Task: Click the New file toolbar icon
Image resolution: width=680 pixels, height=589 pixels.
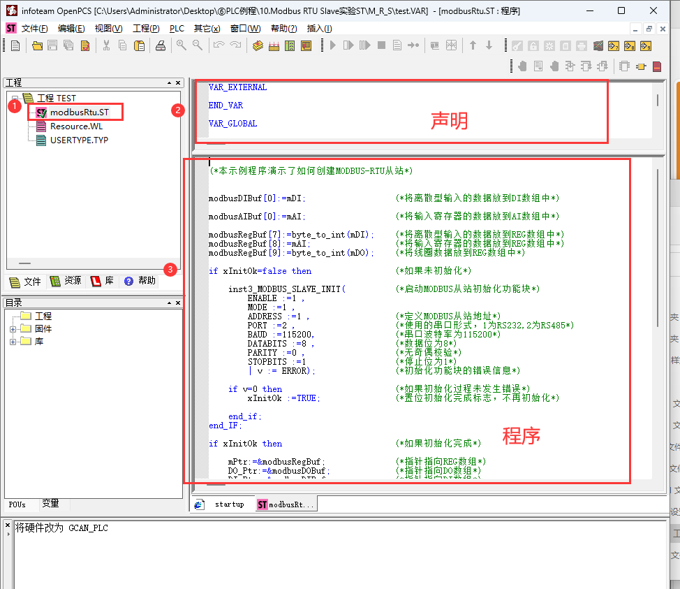Action: (15, 45)
